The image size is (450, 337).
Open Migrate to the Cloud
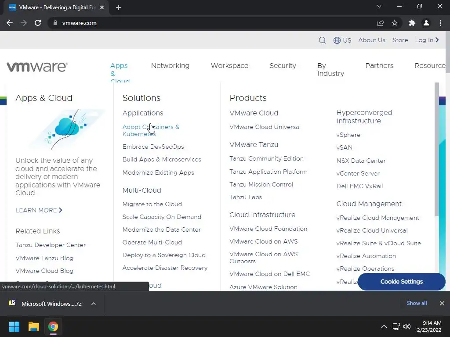tap(152, 204)
